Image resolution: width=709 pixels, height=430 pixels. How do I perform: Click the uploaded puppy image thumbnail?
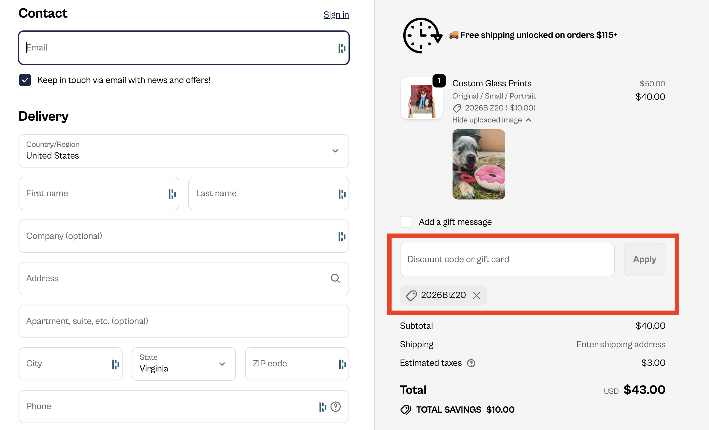click(479, 164)
